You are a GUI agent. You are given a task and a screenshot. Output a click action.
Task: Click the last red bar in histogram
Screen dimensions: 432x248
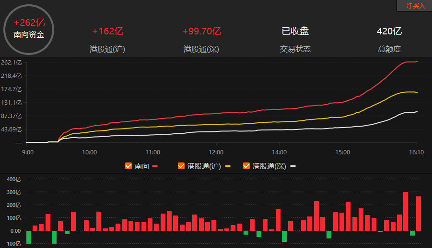419,214
